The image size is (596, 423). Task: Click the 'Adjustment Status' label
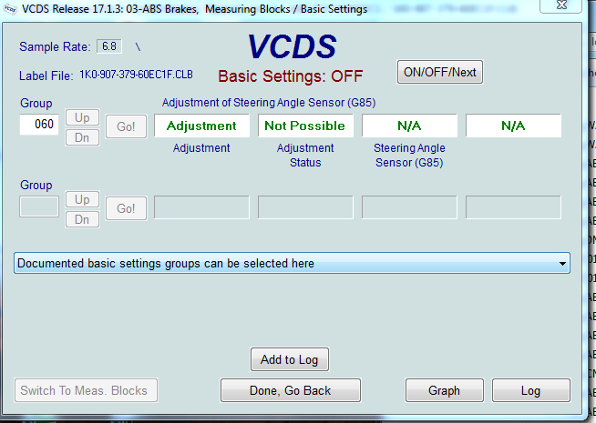[x=305, y=156]
